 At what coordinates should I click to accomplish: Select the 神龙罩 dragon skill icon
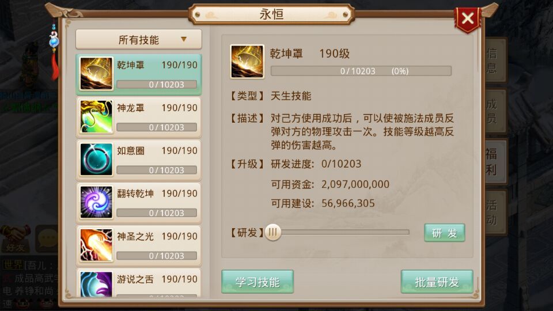(x=96, y=116)
